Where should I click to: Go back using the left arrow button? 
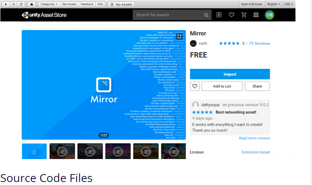5,4
